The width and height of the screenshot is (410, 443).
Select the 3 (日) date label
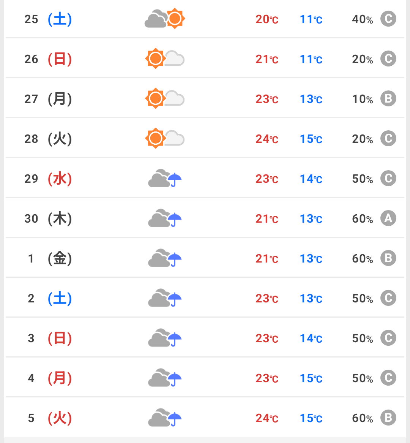pyautogui.click(x=50, y=338)
